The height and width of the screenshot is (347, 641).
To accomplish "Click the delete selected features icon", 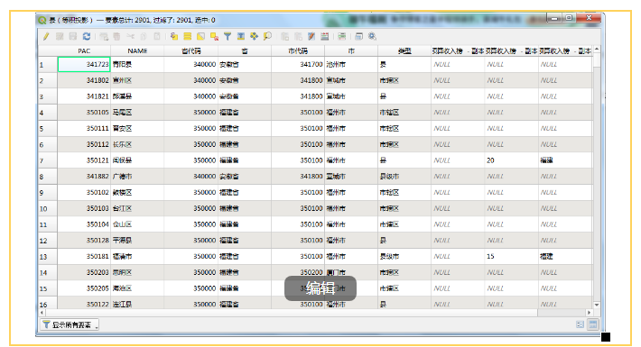I will point(117,36).
